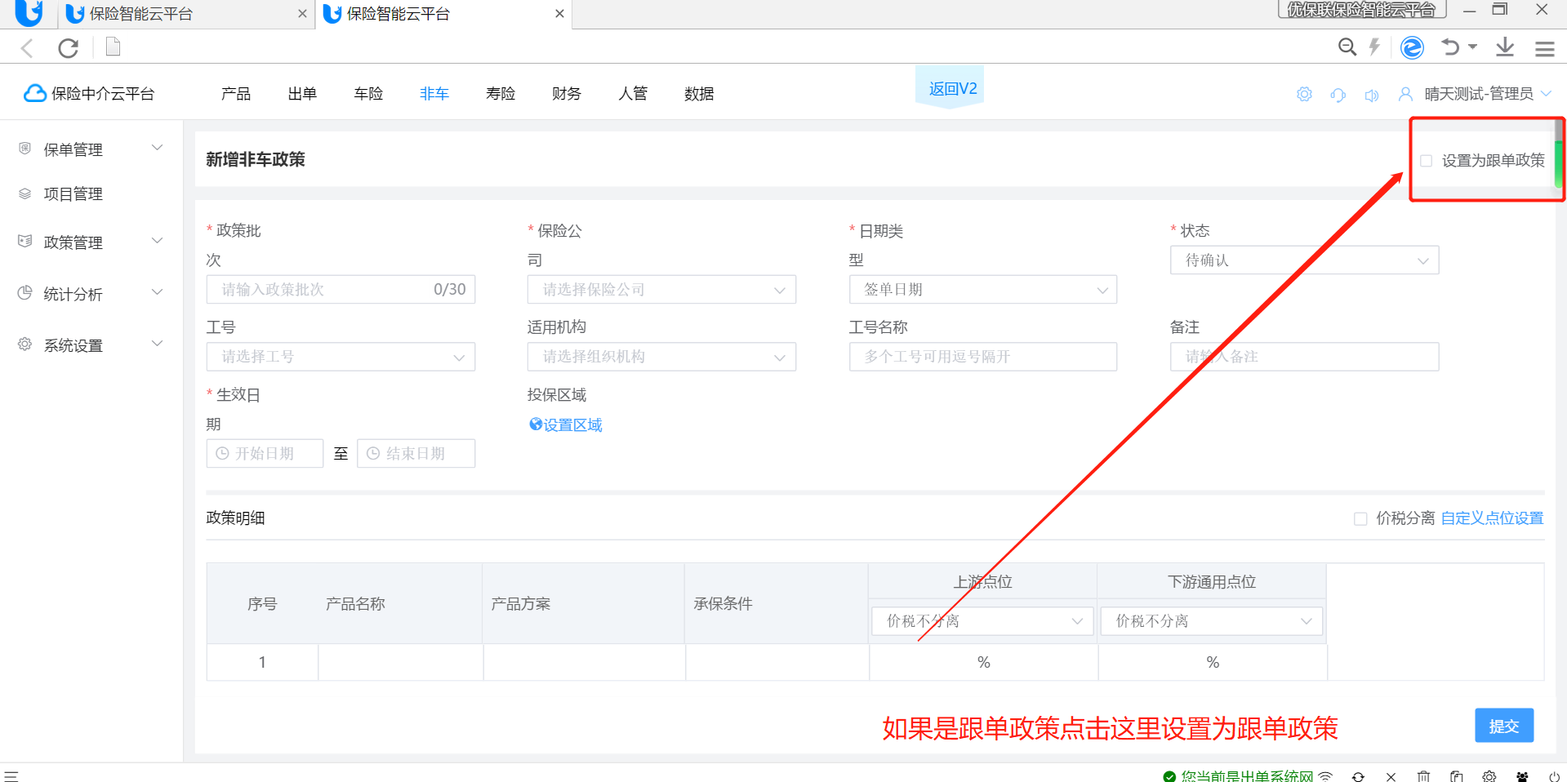The width and height of the screenshot is (1567, 782).
Task: Focus the 工号名称 input field
Action: tap(982, 357)
